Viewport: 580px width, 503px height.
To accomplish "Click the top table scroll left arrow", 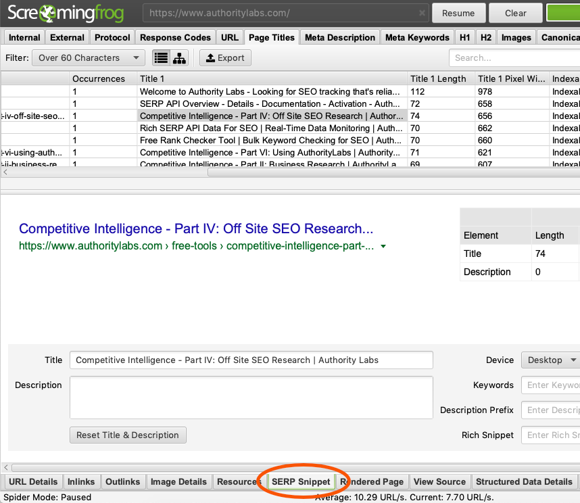I will (x=5, y=172).
